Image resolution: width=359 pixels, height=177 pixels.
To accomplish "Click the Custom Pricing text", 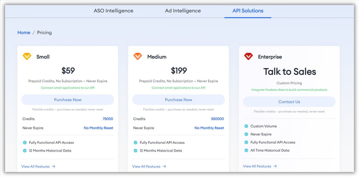I will click(x=289, y=83).
